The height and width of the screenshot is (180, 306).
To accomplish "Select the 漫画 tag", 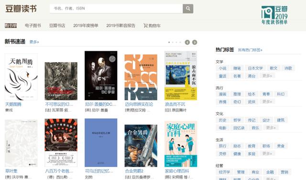I will 222,94.
